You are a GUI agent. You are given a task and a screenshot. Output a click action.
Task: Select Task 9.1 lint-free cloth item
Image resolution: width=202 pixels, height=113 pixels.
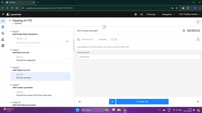tap(41, 94)
